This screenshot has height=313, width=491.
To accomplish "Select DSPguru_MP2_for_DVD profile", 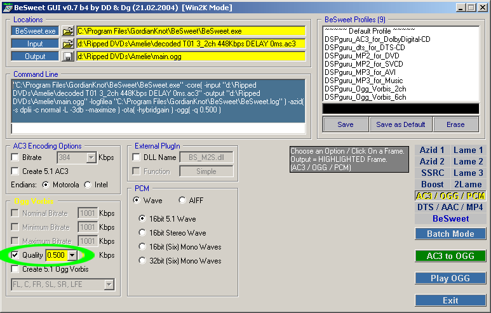I will (x=362, y=56).
